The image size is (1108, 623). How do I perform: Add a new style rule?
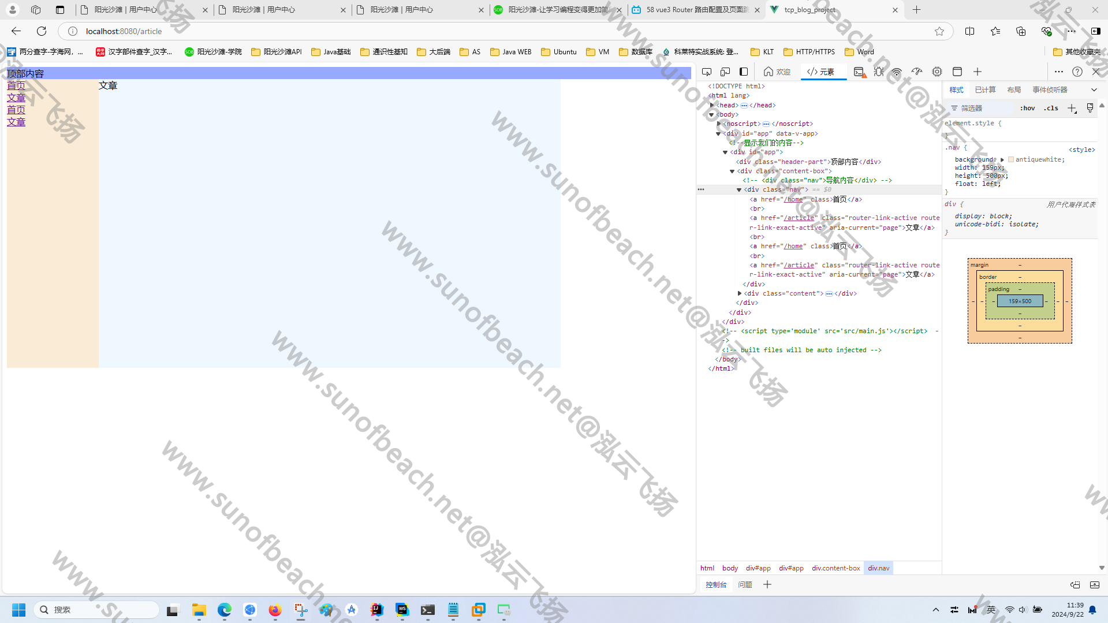pyautogui.click(x=1072, y=108)
